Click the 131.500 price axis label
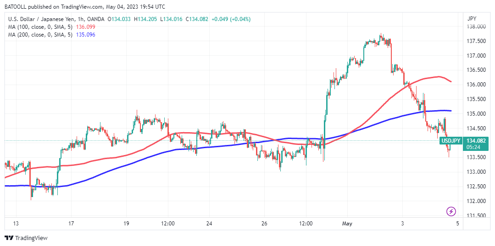The image size is (495, 246). [476, 216]
